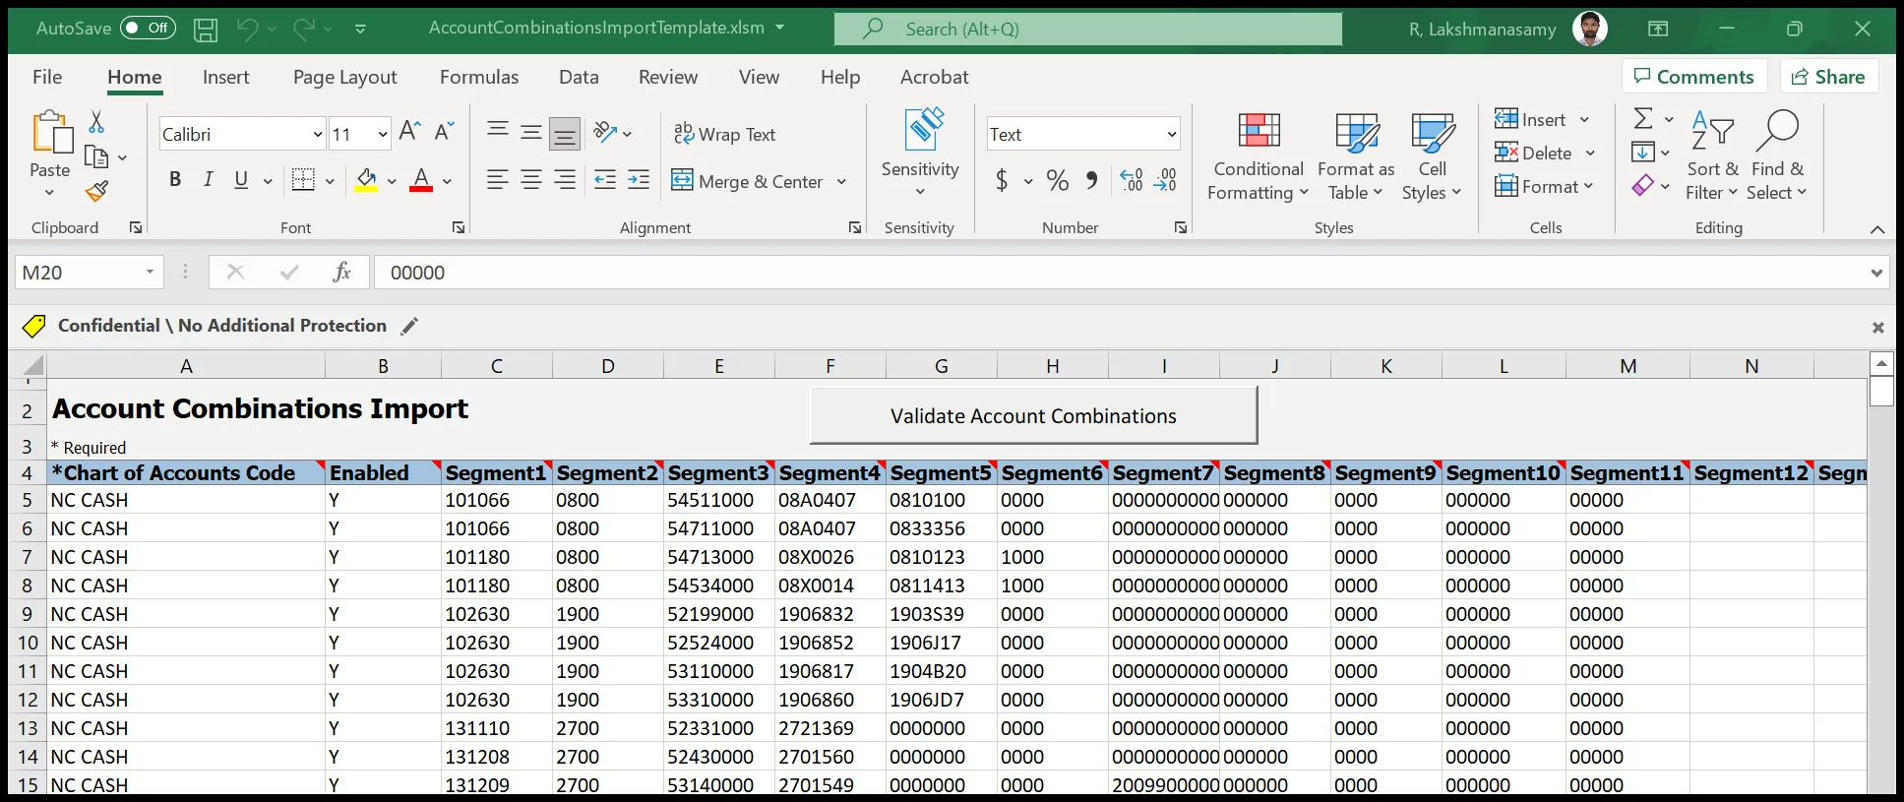
Task: Click the Increase Decimal icon
Action: 1132,180
